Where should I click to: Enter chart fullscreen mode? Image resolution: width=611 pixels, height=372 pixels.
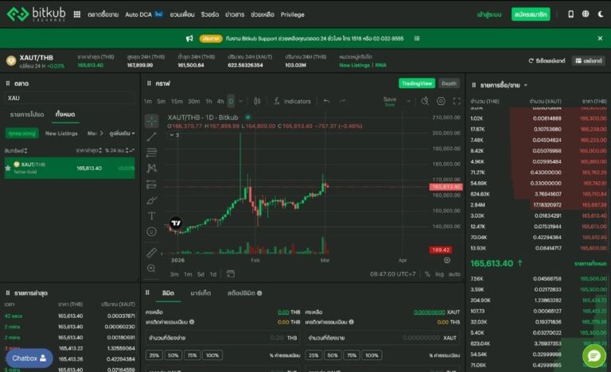pos(457,101)
